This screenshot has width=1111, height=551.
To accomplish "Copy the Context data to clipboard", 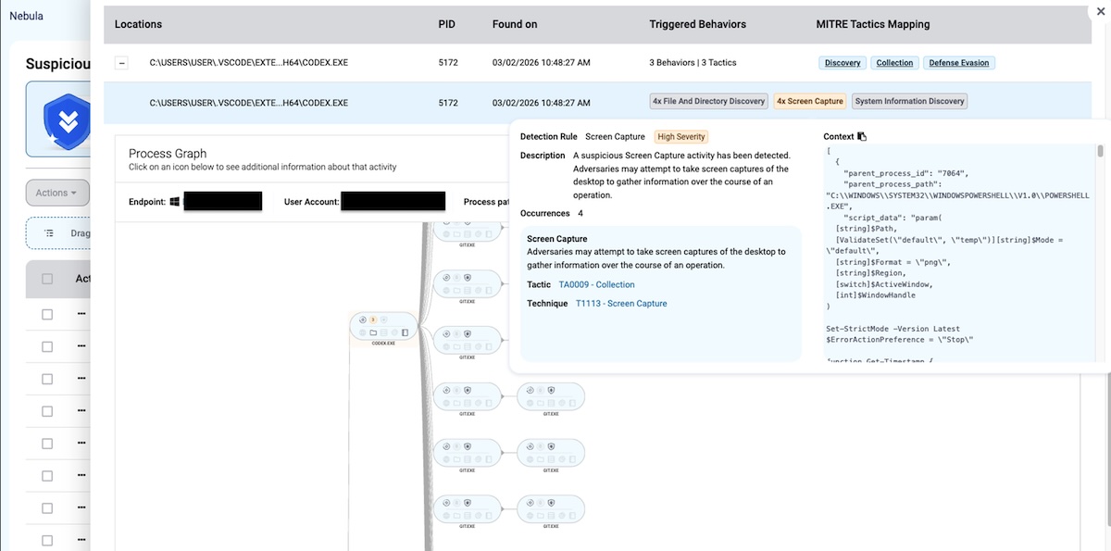I will point(862,137).
